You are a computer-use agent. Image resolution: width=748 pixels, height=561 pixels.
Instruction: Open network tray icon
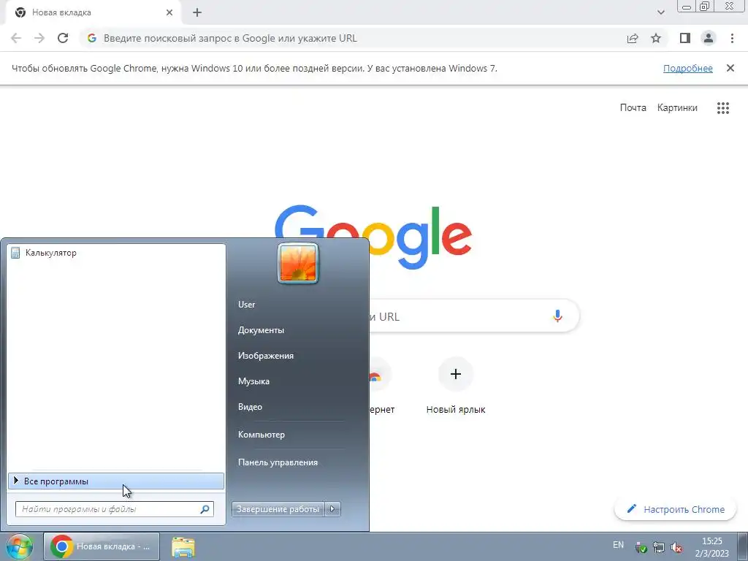[659, 548]
